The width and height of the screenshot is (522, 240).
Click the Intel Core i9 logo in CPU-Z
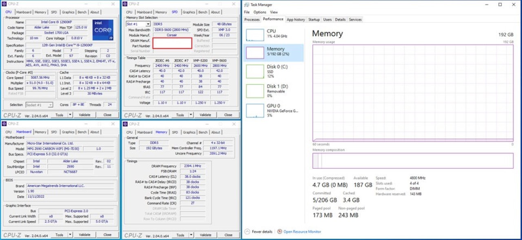103,31
